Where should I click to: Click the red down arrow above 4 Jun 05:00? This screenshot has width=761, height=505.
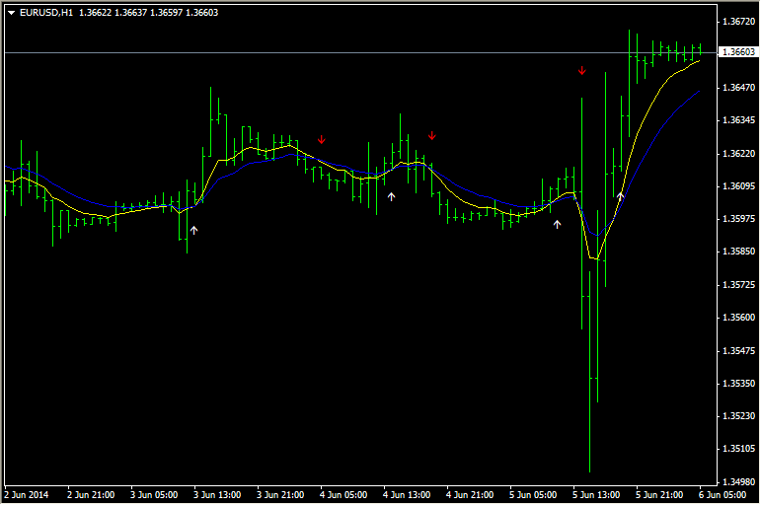[322, 140]
